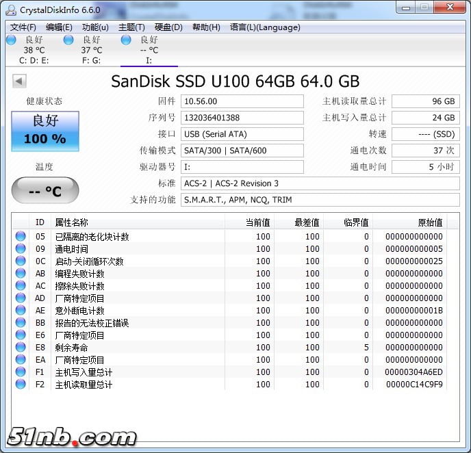
Task: Click standard field ACS-2 | ACS-2 Revision 3
Action: (x=320, y=183)
